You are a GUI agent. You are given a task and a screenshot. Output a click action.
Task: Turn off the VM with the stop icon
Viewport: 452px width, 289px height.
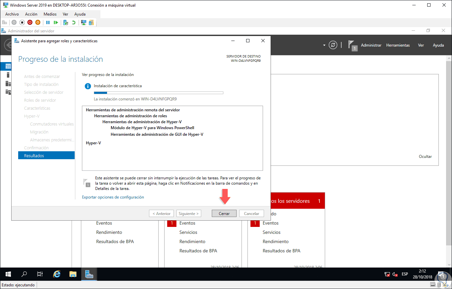click(22, 22)
